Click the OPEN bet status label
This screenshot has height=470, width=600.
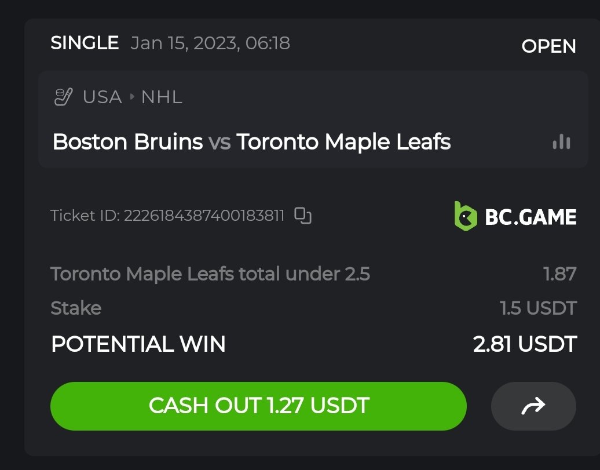click(x=548, y=46)
